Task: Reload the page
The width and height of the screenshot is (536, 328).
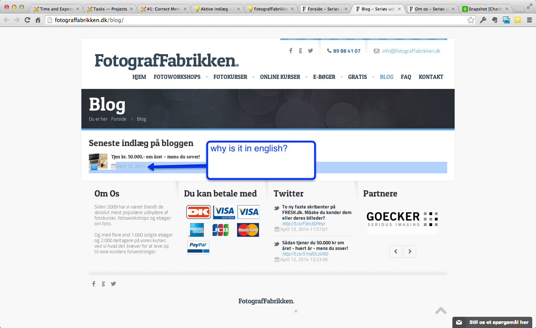Action: pyautogui.click(x=27, y=20)
